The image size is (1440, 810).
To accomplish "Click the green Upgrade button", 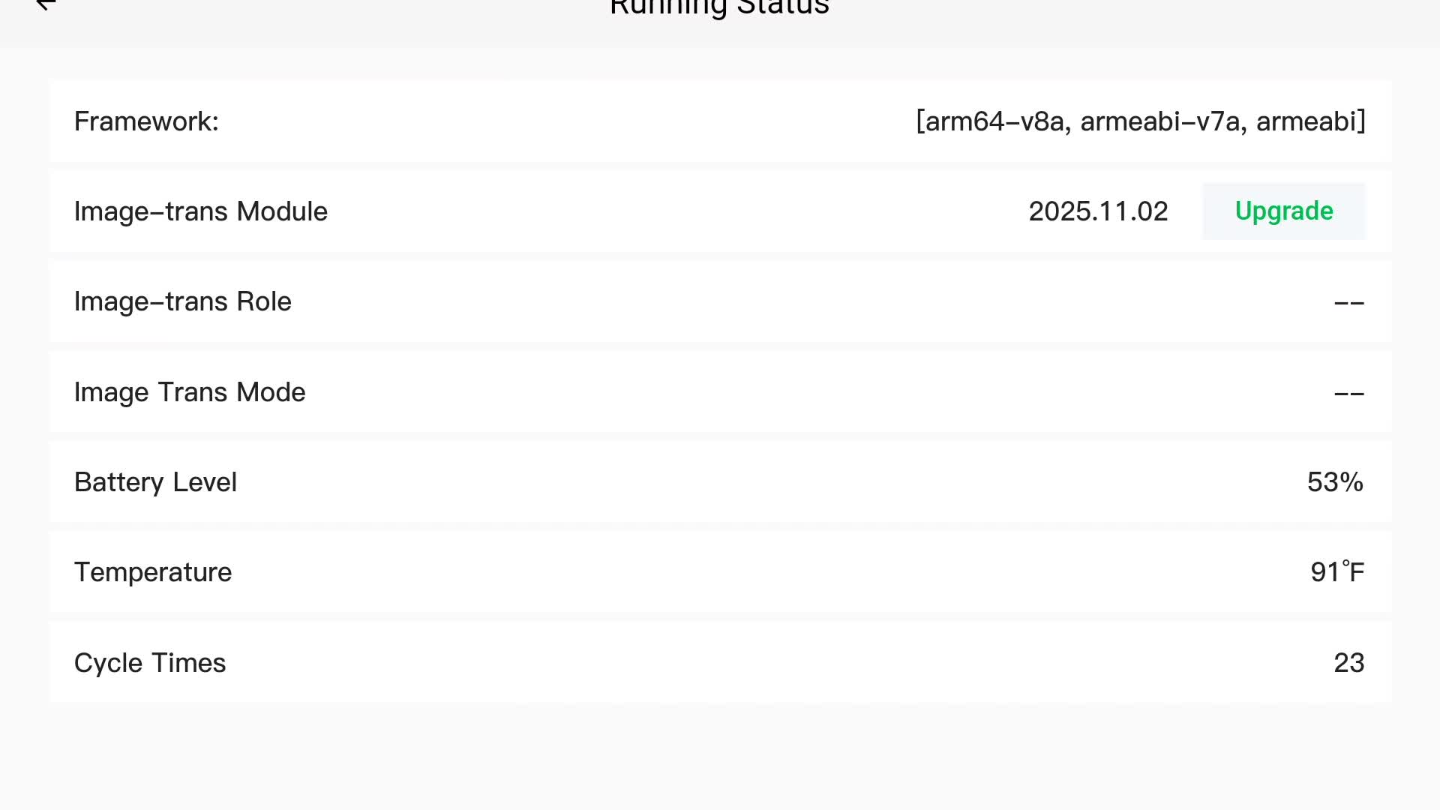I will coord(1283,211).
